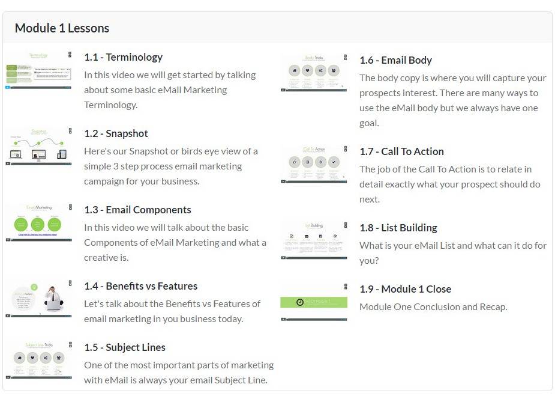Open the Email Components video thumbnail
Screen dimensions: 555x405
point(38,222)
